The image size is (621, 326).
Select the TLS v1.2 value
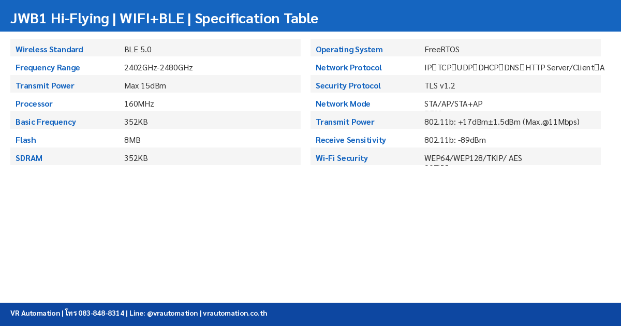(x=439, y=86)
